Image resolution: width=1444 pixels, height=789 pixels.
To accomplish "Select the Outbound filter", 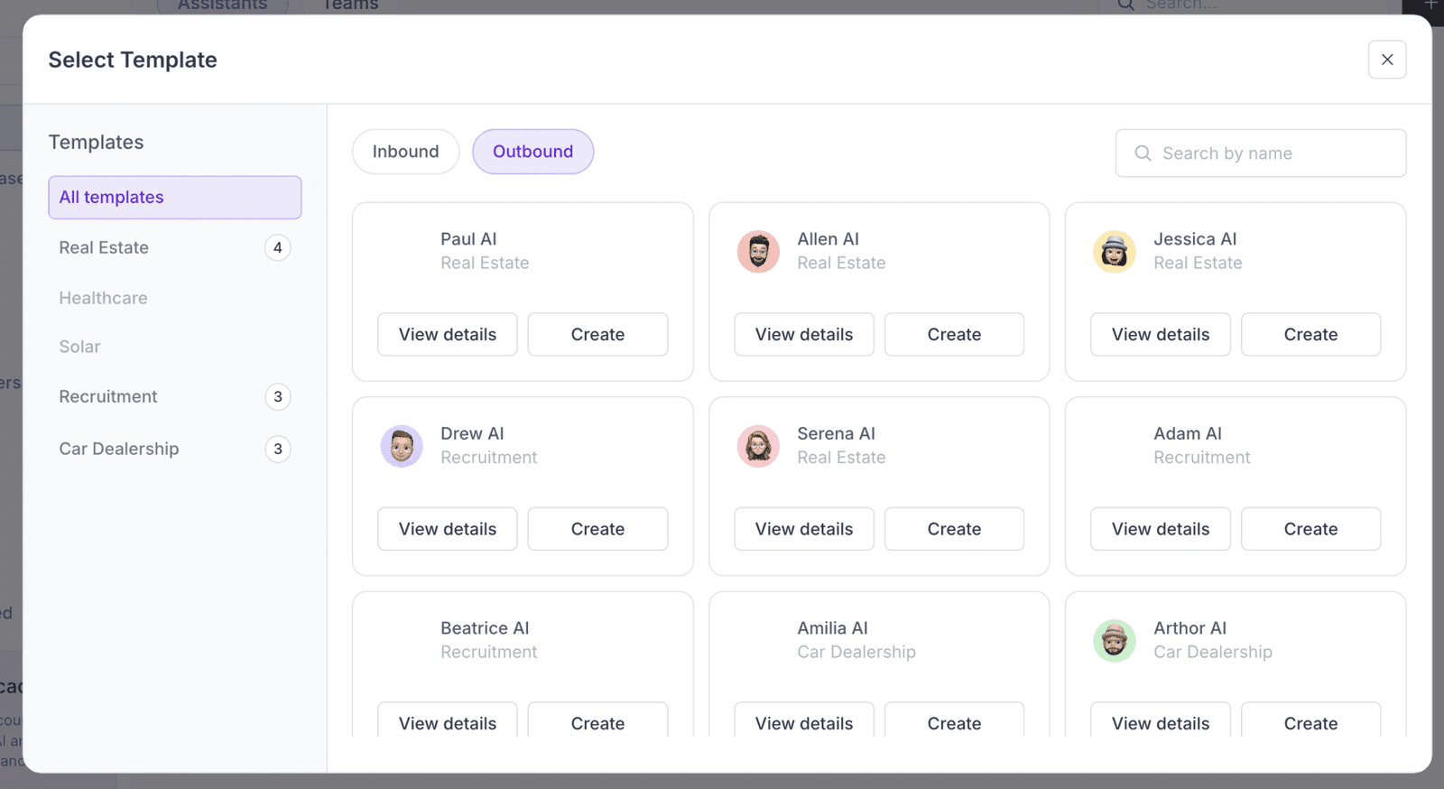I will [x=533, y=152].
